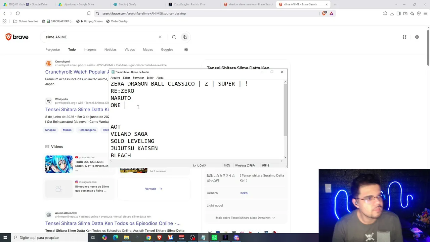Click the Notepad scrollbar down arrow
The image size is (430, 242).
[x=285, y=157]
